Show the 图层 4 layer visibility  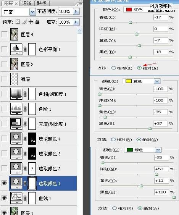point(4,34)
